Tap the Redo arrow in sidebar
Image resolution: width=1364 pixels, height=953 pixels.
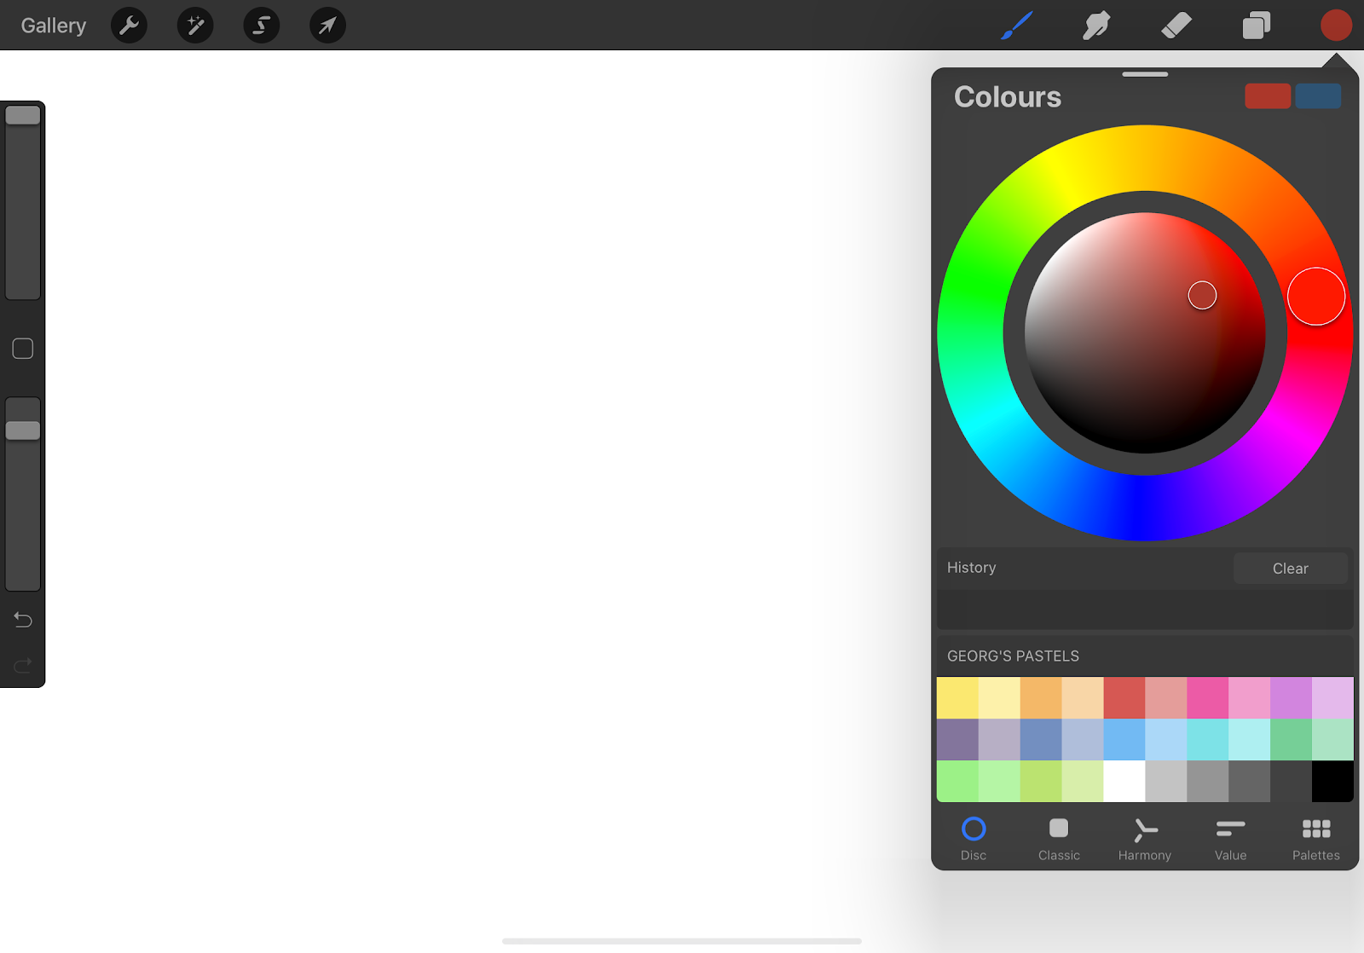coord(23,665)
